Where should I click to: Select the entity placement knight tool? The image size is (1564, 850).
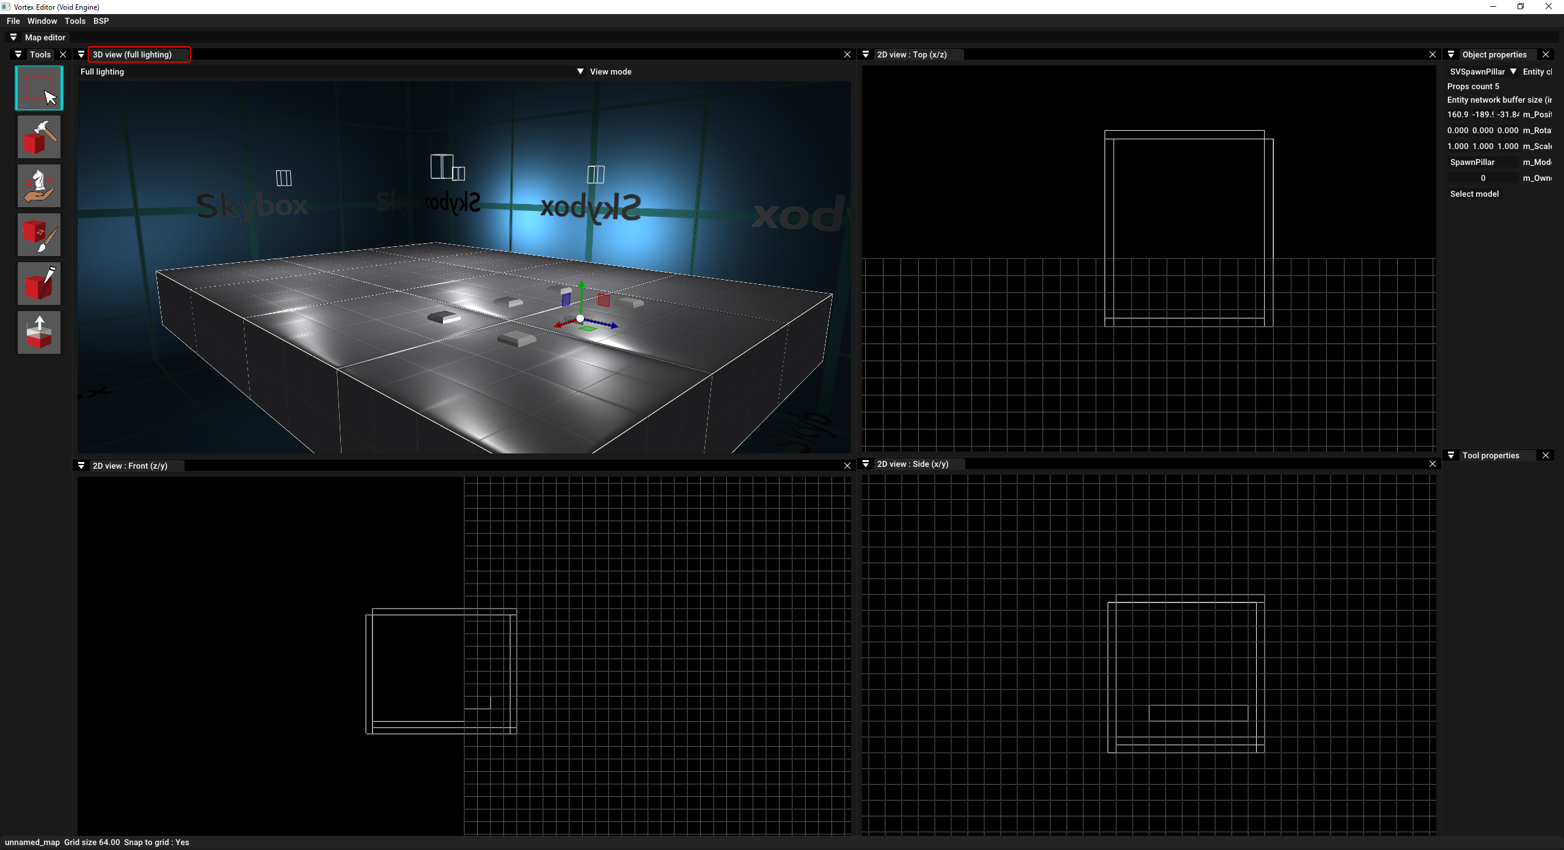(39, 186)
